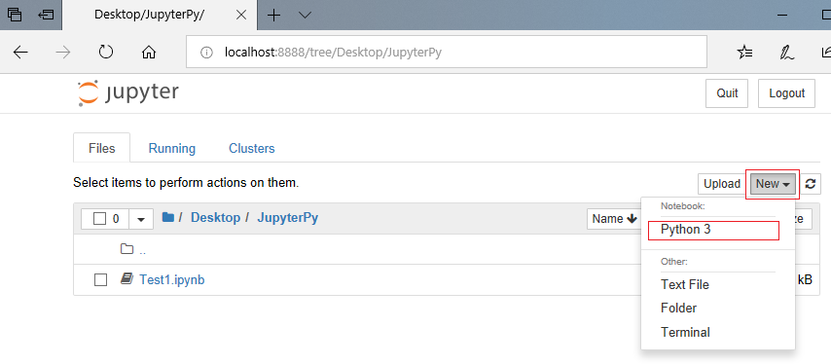Check the box next to Test1.ipynb
The height and width of the screenshot is (364, 831).
(x=100, y=279)
